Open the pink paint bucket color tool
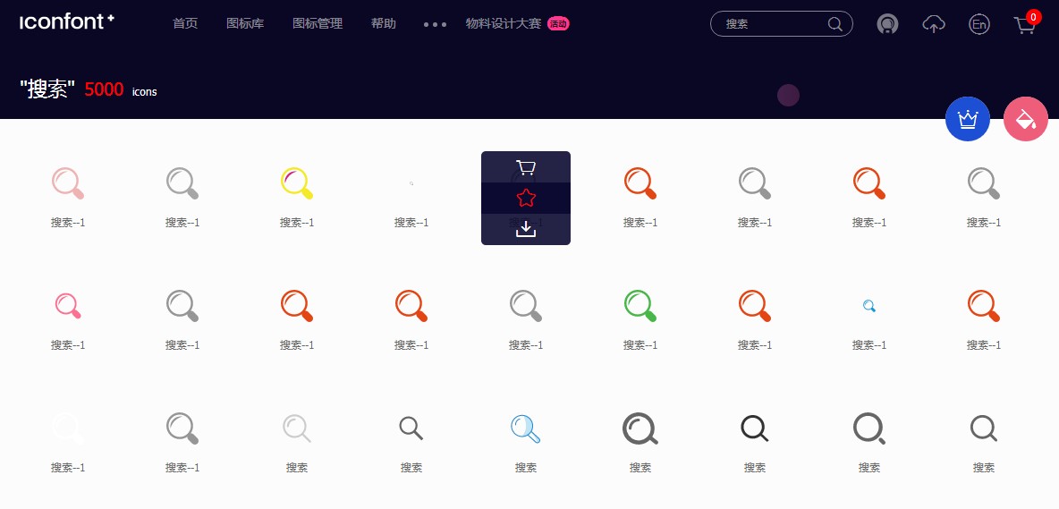1059x509 pixels. click(1026, 119)
